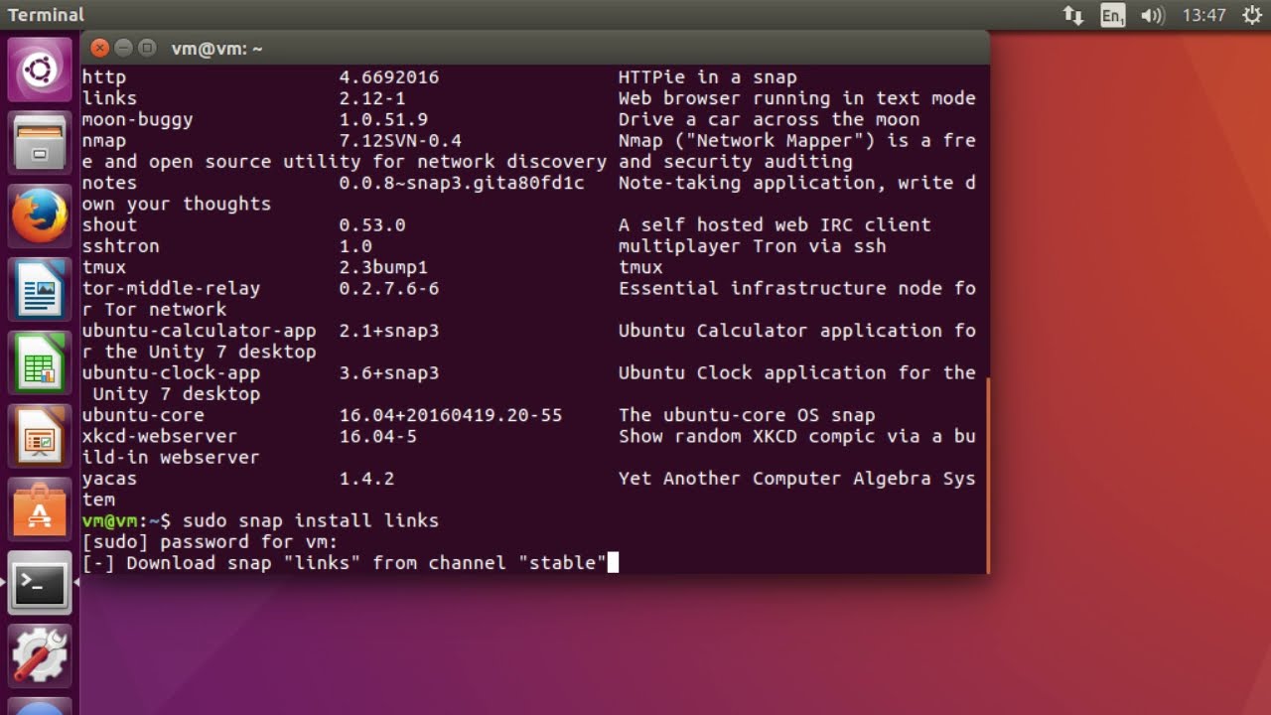Open LibreOffice Writer from the launcher
The image size is (1271, 715).
[39, 290]
